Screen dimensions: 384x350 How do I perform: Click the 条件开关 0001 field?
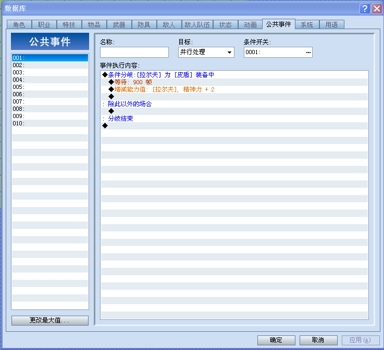pyautogui.click(x=278, y=53)
